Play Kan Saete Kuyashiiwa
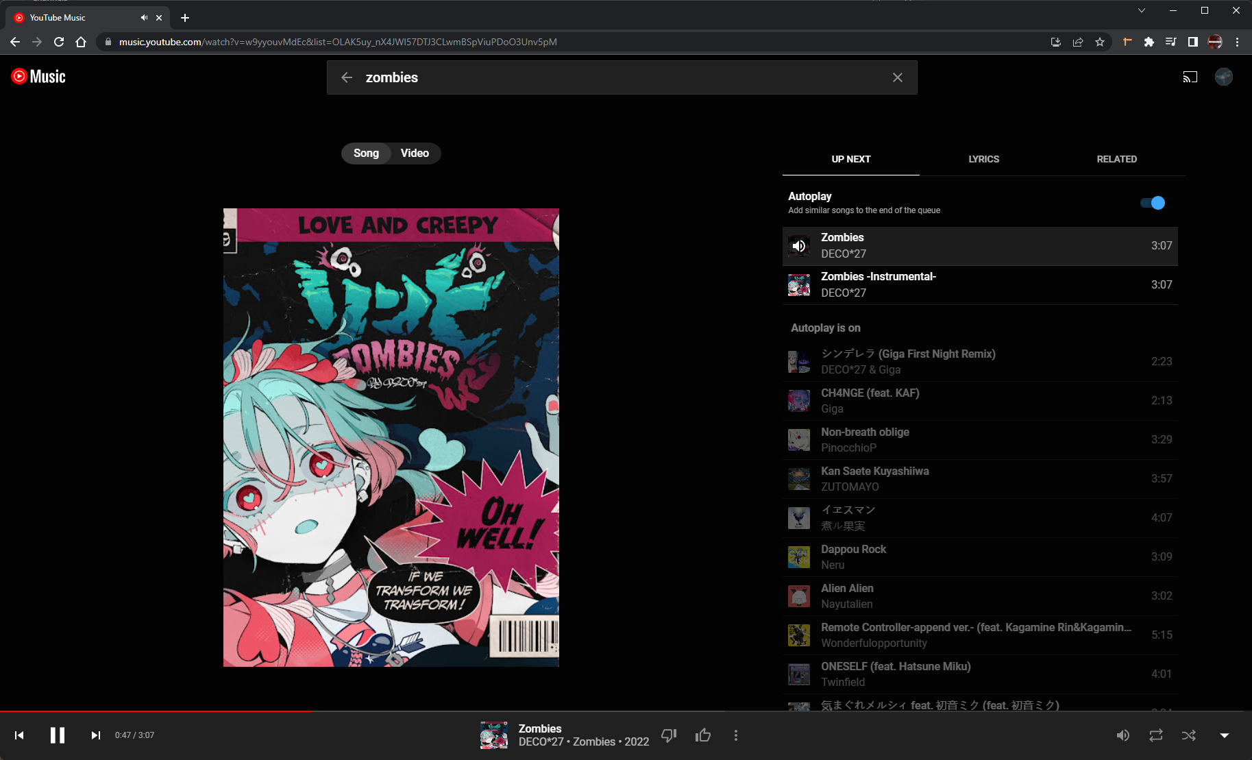This screenshot has height=760, width=1252. point(980,479)
